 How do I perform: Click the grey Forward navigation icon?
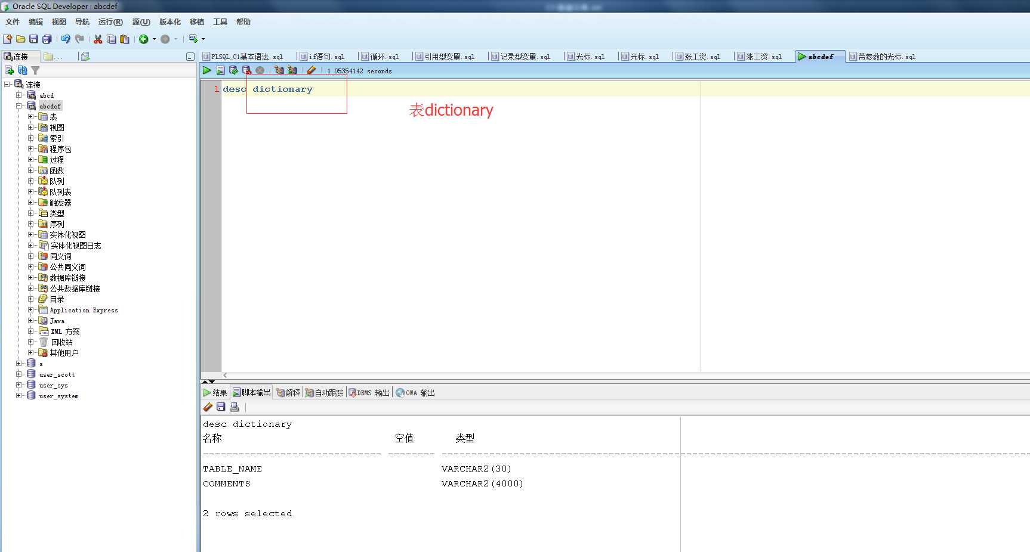click(165, 39)
